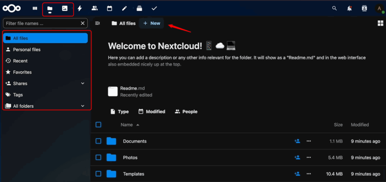This screenshot has width=386, height=182.
Task: Open the Tasks checkmark icon
Action: [x=154, y=8]
